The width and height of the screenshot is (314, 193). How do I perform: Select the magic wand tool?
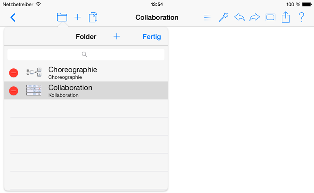[224, 17]
